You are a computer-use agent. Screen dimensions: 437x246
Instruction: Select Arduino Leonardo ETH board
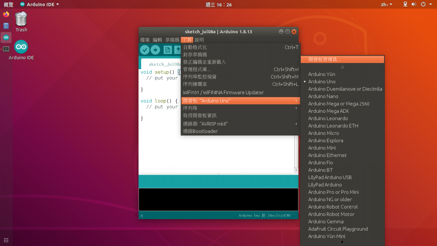pos(343,126)
